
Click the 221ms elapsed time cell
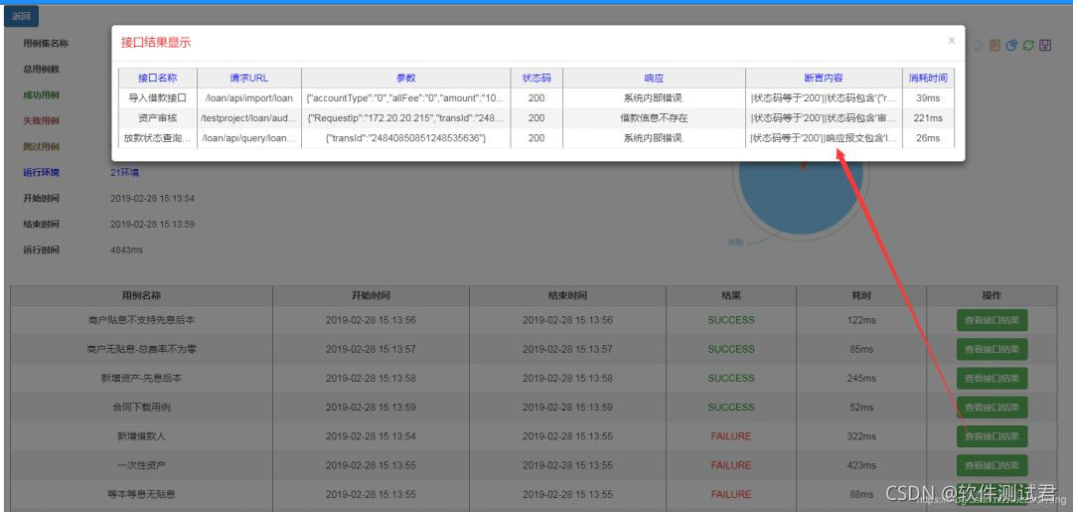(928, 117)
